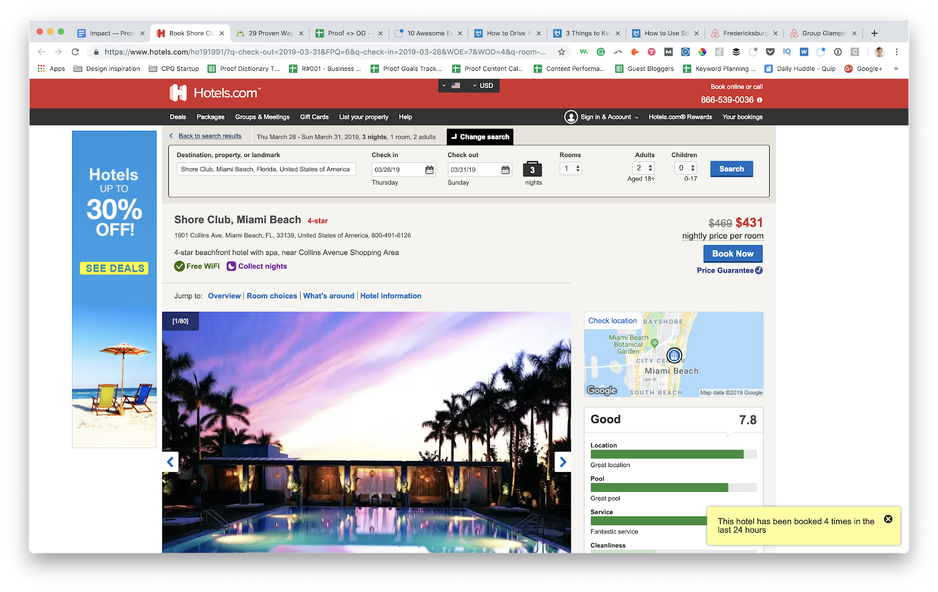Click the Sign in account avatar icon
Viewport: 938px width, 592px height.
coord(571,117)
